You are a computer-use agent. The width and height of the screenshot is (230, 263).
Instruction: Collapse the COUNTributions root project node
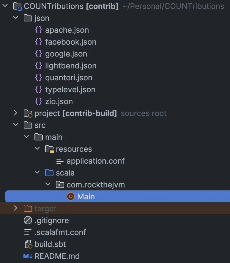click(5, 6)
